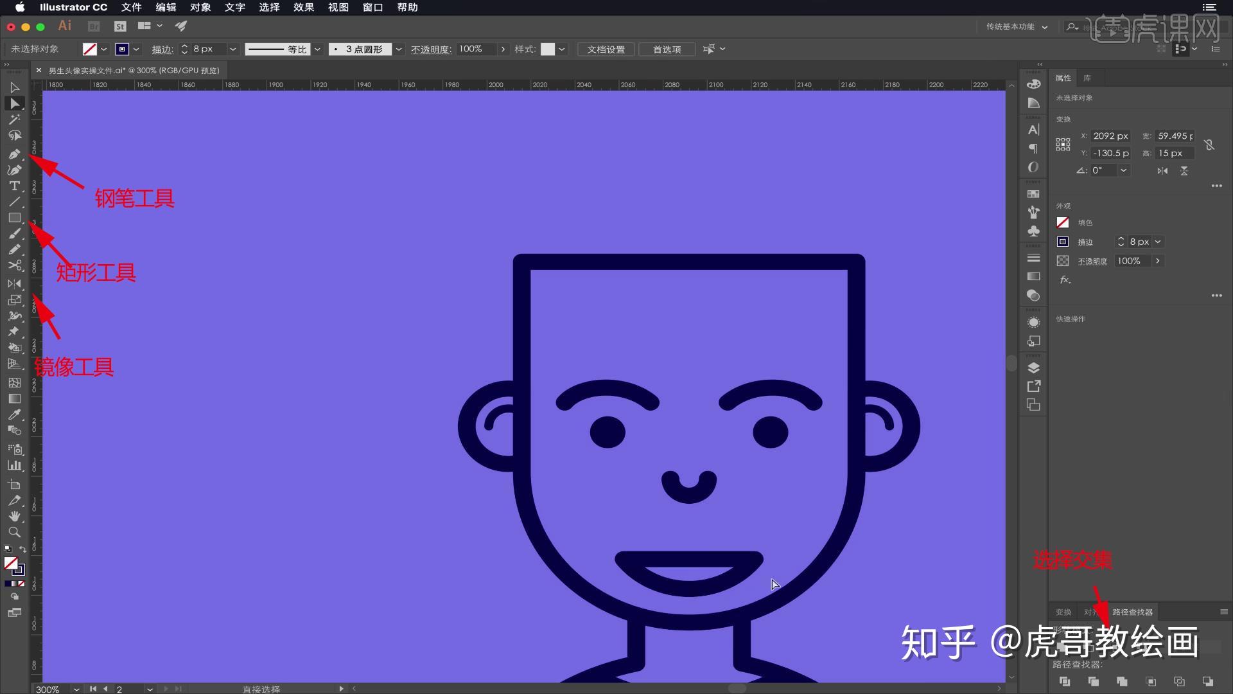This screenshot has width=1233, height=694.
Task: Flip horizontally in the Properties panel
Action: click(x=1162, y=171)
